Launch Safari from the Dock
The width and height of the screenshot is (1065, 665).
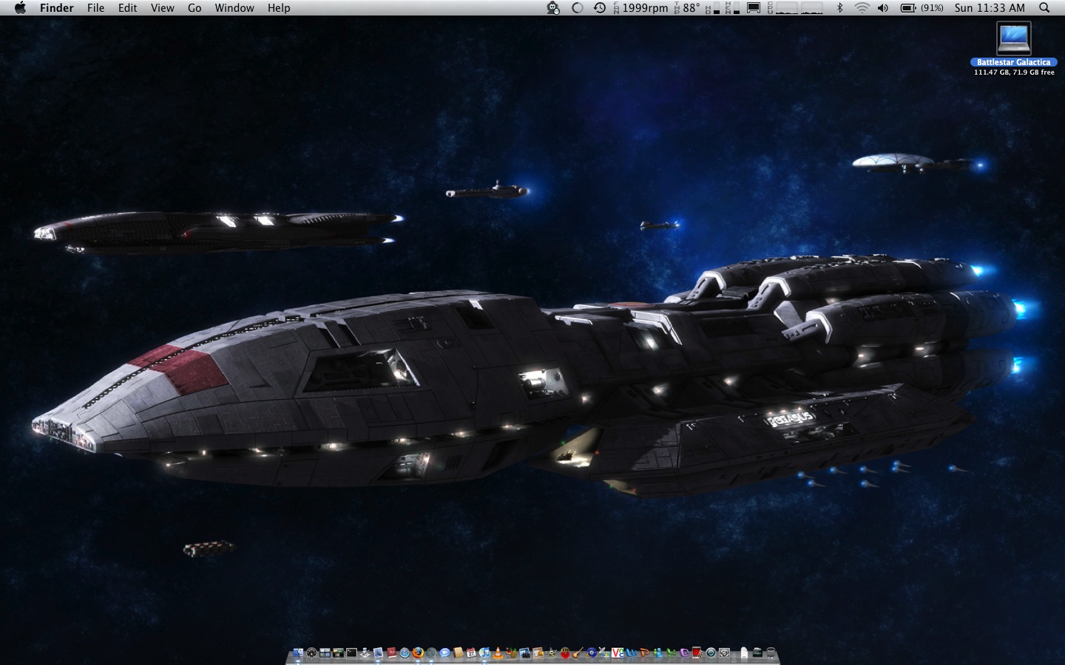click(x=405, y=652)
